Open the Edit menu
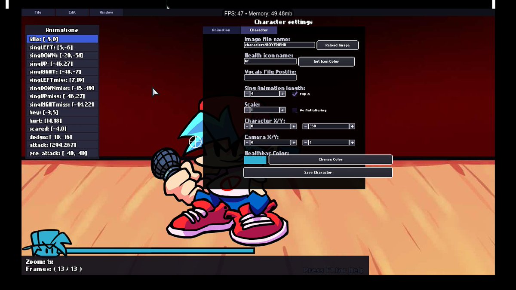516x290 pixels. [x=72, y=12]
